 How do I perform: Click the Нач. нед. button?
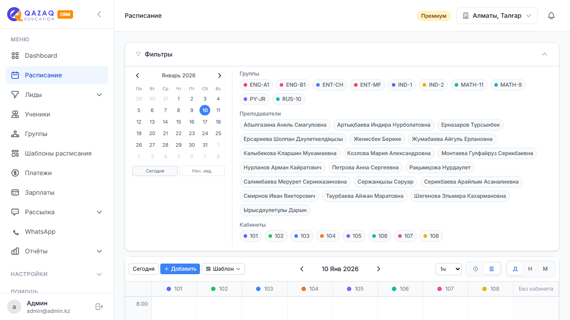click(202, 171)
